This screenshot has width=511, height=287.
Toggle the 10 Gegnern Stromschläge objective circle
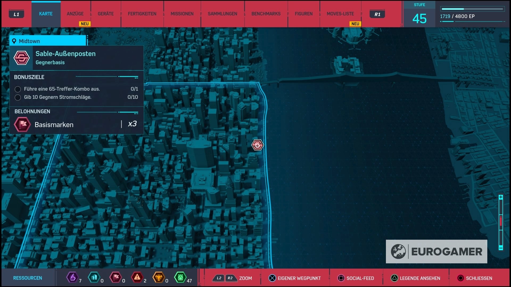[18, 98]
